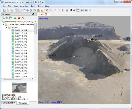Remove items using the Workspace panel X icon

[x=22, y=18]
